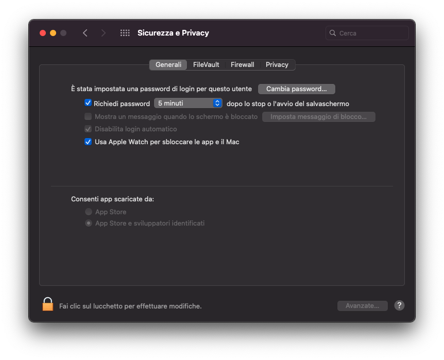
Task: Select App Store e sviluppatori identificati
Action: tap(89, 223)
